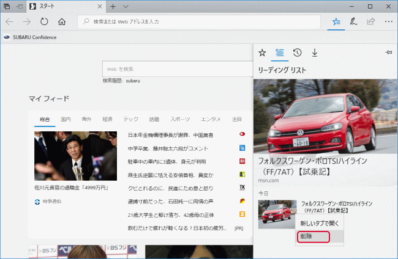Open 麻生氏逆襲に怯える安倍首相 headline

pos(170,175)
